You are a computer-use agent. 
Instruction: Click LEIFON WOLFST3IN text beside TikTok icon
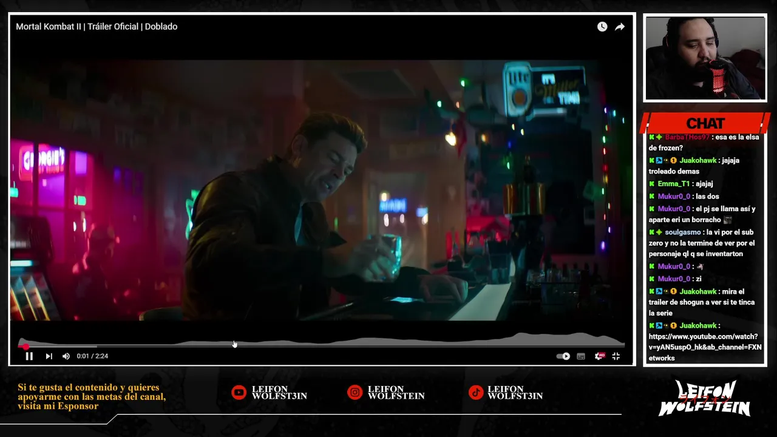click(515, 393)
